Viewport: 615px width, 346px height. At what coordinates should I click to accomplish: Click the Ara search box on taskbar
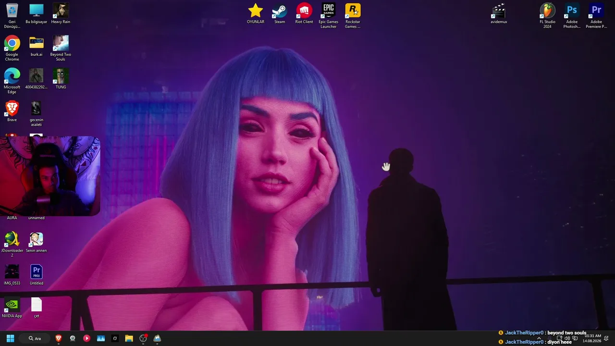35,338
